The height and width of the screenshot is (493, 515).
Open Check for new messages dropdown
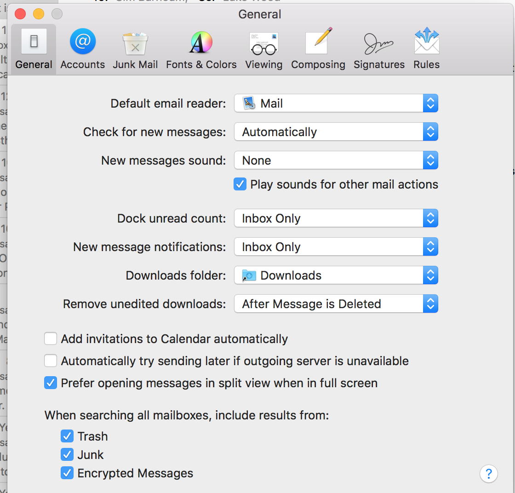[x=336, y=132]
